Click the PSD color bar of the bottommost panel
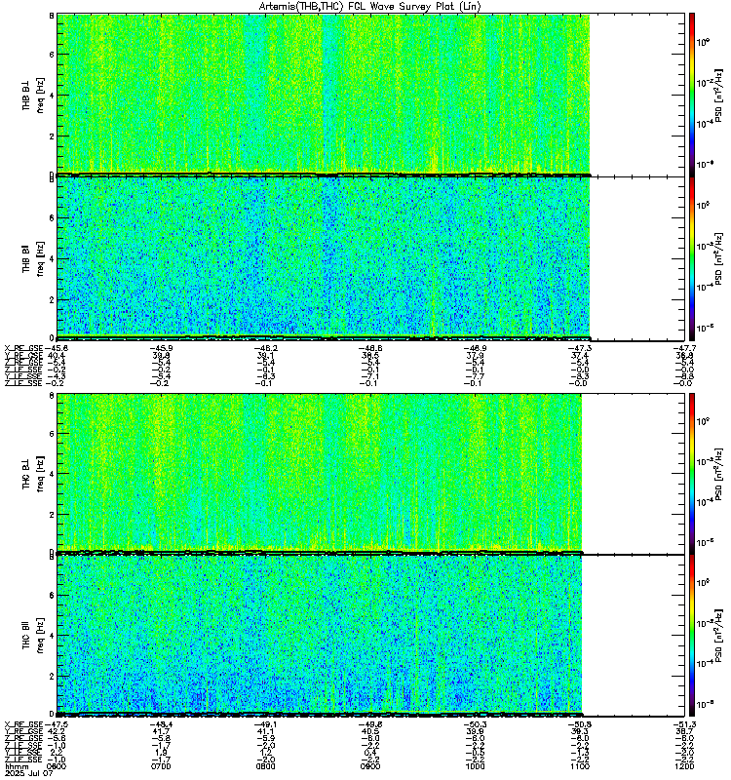This screenshot has width=731, height=780. click(x=692, y=635)
